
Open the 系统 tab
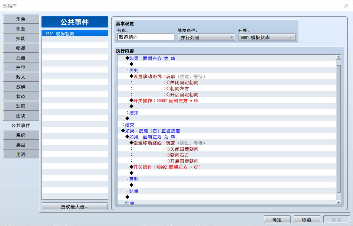tap(21, 135)
